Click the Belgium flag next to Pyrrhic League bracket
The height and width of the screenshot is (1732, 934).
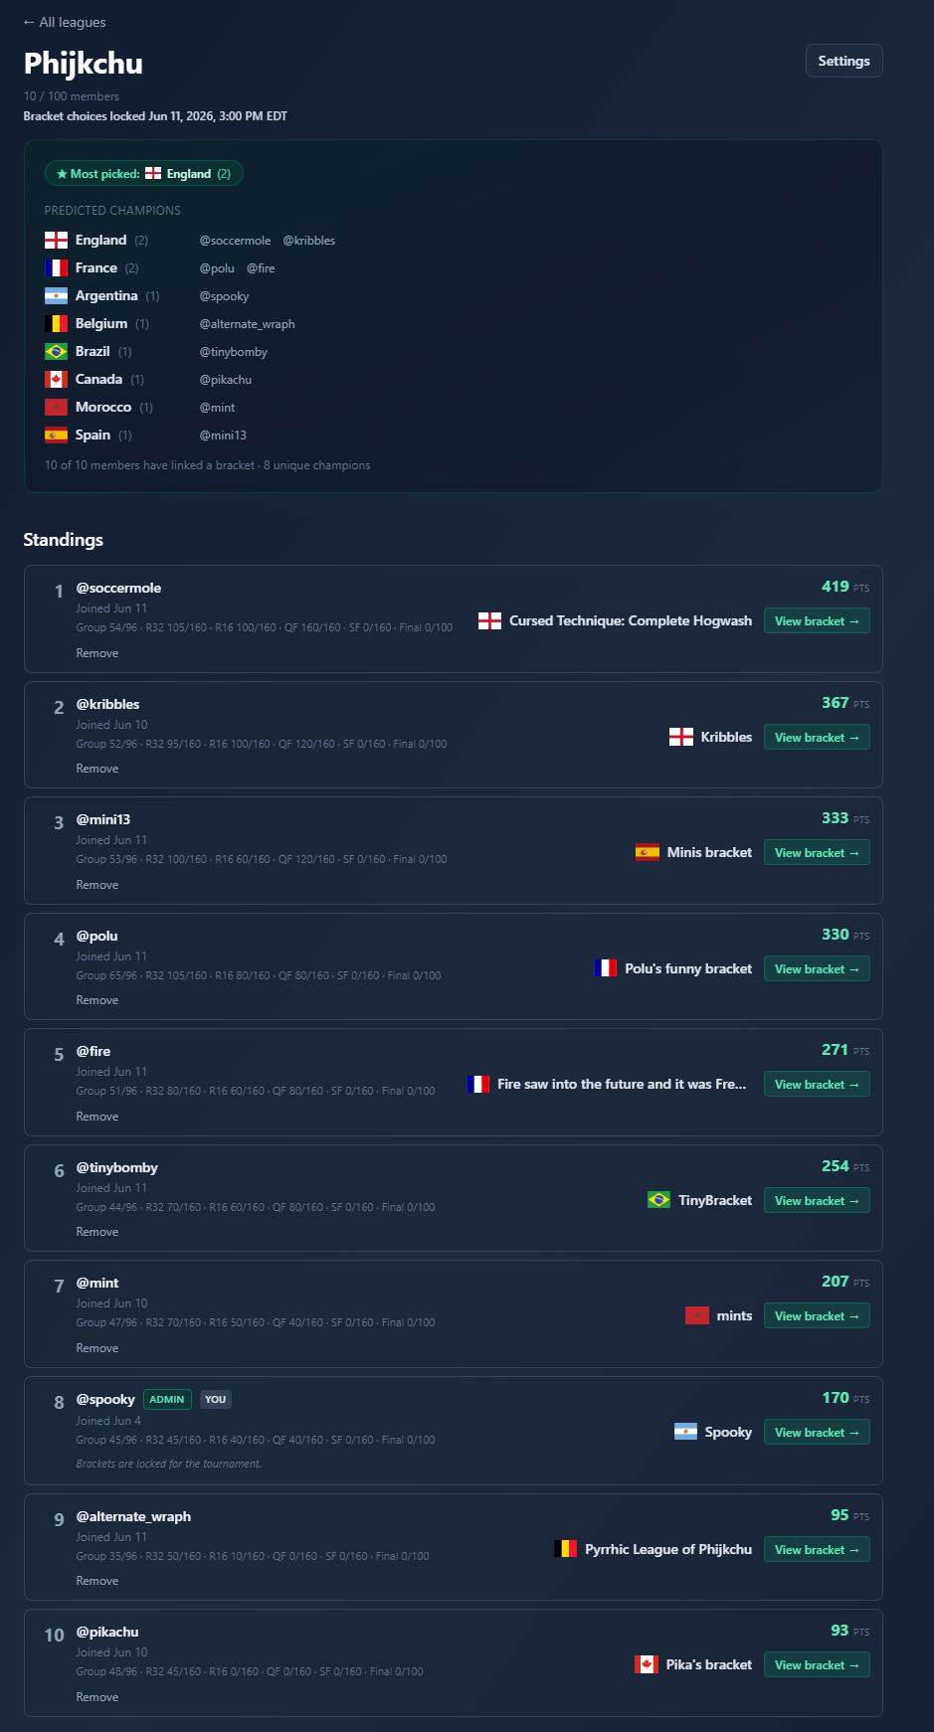(x=565, y=1549)
